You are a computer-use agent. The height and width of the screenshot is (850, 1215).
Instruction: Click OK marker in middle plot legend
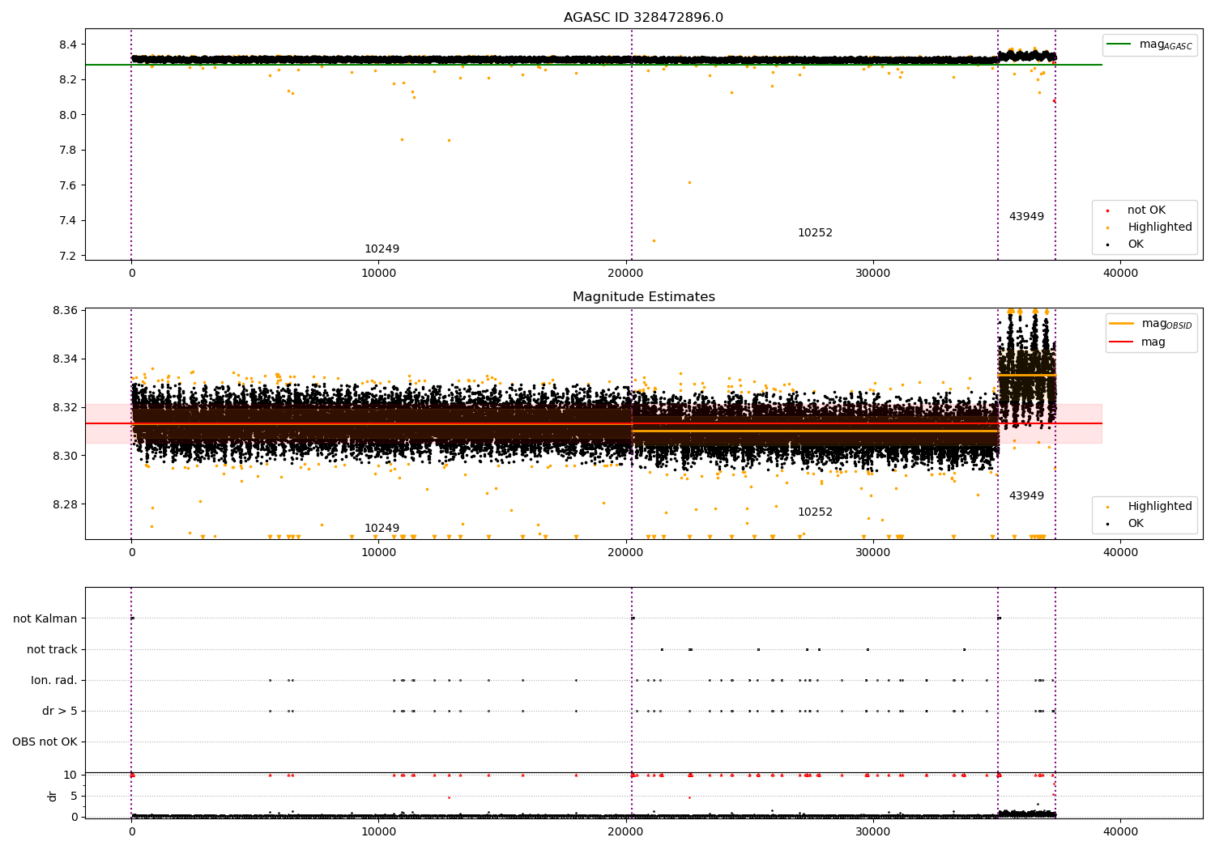coord(1107,524)
